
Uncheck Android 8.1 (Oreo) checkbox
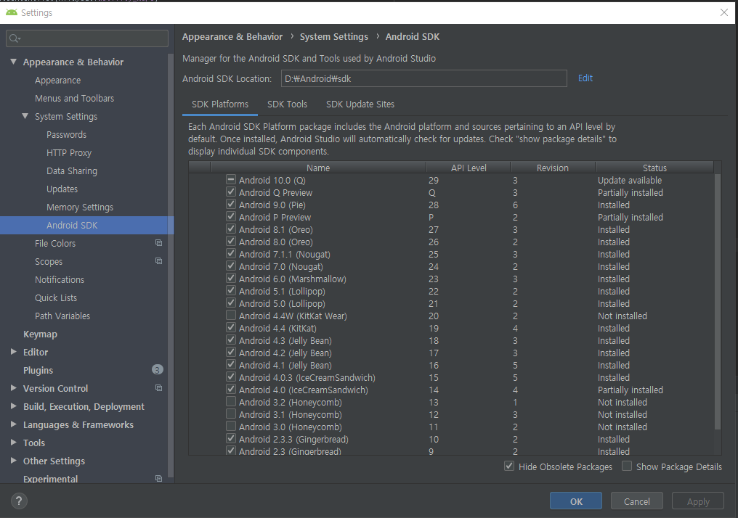tap(231, 229)
